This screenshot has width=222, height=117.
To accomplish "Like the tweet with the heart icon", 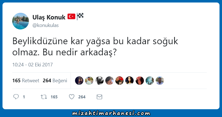I will tap(72, 97).
